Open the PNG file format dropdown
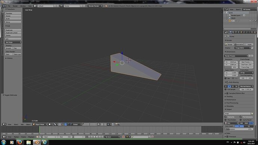The height and width of the screenshot is (145, 258). coord(231,123)
